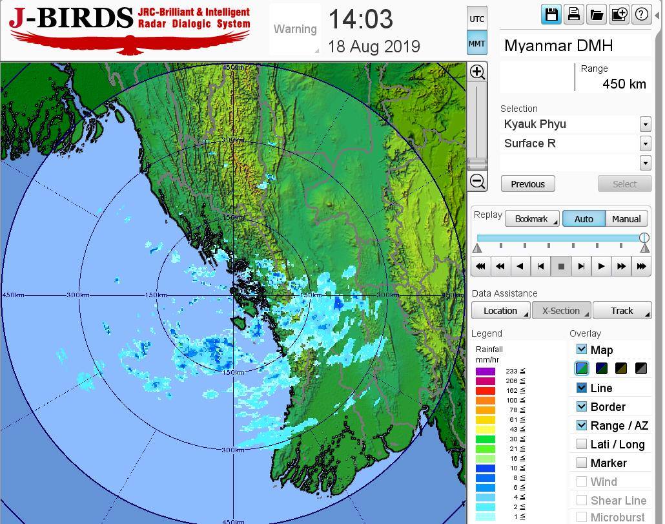The width and height of the screenshot is (665, 524).
Task: Zoom in with the plus magnifier
Action: (x=478, y=72)
